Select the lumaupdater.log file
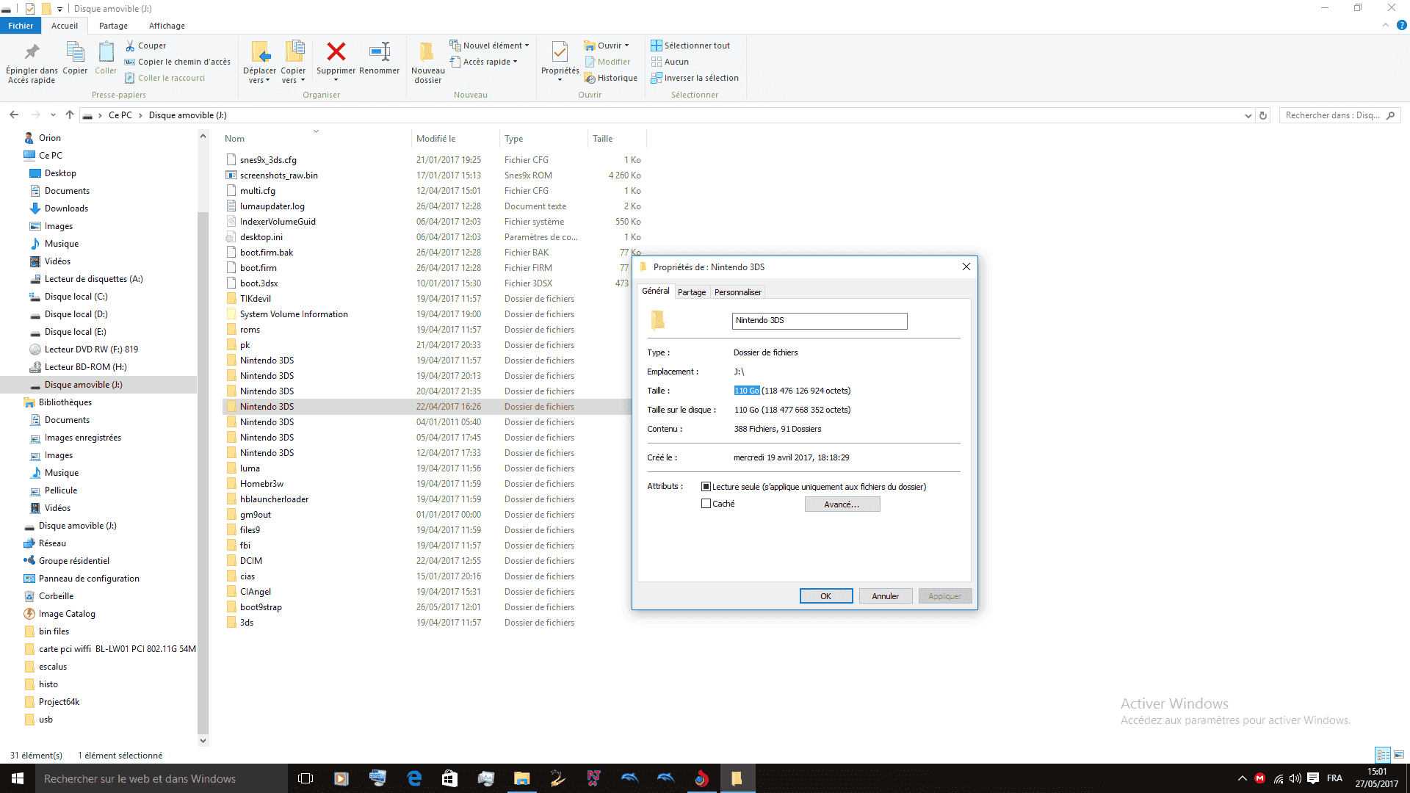1410x793 pixels. pyautogui.click(x=272, y=206)
